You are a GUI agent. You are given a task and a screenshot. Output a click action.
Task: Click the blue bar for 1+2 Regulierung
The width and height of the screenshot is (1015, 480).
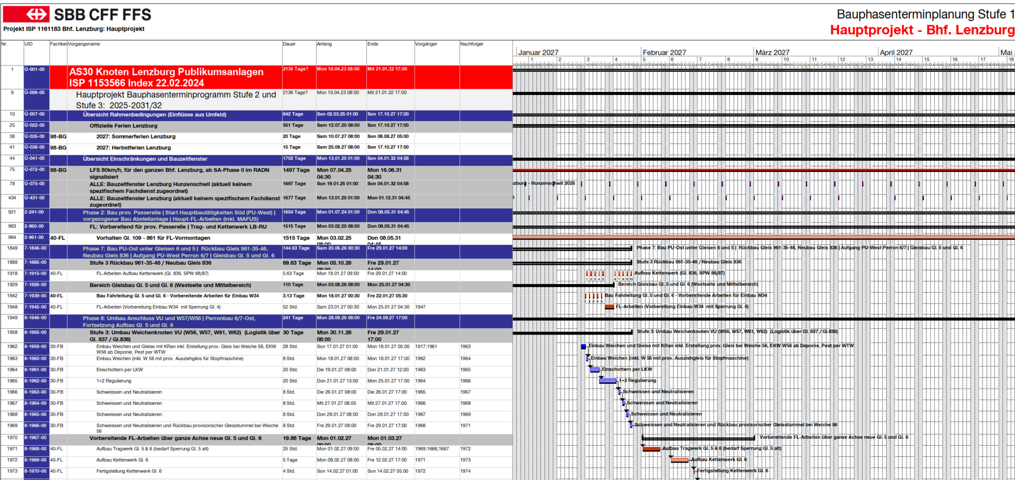[608, 381]
